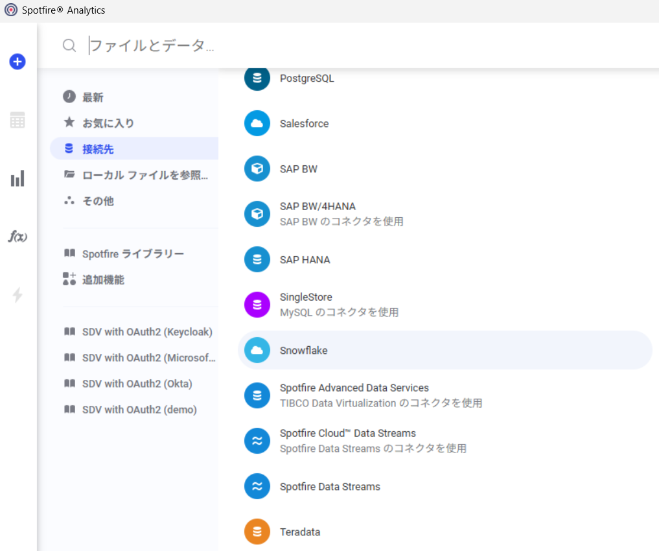Click the add-ons icon beside 追加機能
This screenshot has height=551, width=659.
pos(69,279)
